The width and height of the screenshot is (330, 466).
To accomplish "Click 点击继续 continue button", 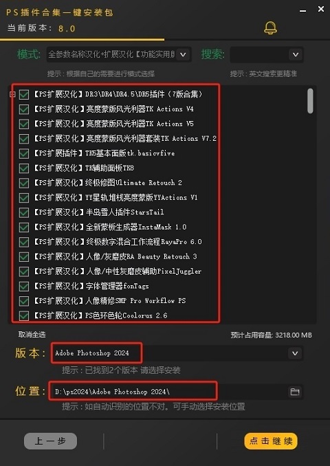I will point(271,441).
